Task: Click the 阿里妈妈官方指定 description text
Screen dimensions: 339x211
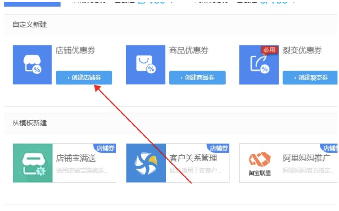Action: coord(309,170)
